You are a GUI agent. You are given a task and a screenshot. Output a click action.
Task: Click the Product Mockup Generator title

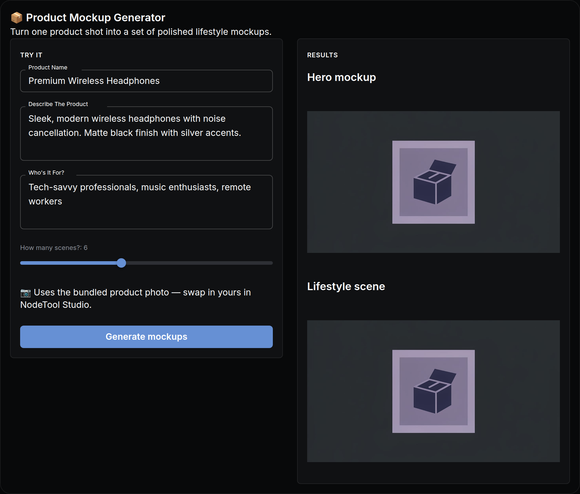96,18
